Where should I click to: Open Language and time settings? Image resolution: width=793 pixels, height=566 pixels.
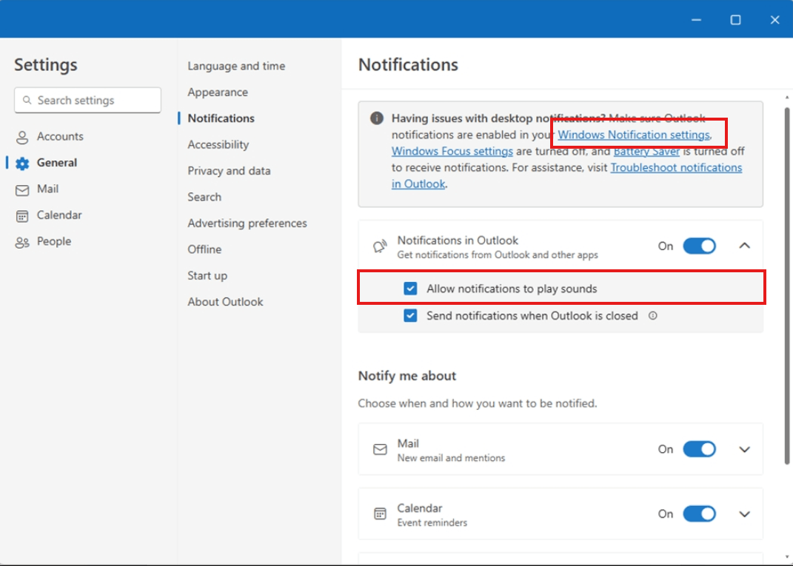236,66
